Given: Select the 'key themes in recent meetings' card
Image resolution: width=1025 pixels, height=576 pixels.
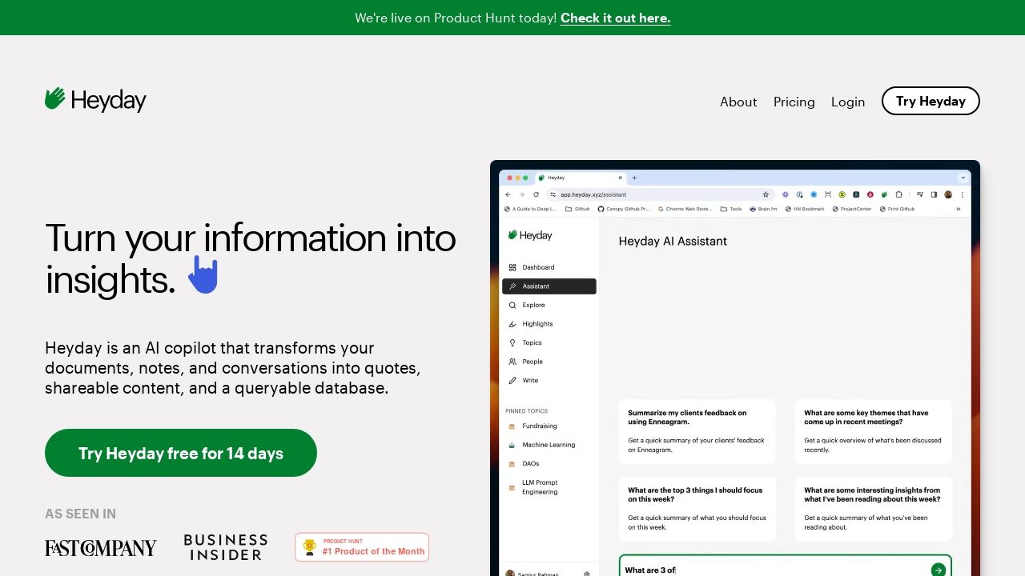Looking at the screenshot, I should (874, 432).
